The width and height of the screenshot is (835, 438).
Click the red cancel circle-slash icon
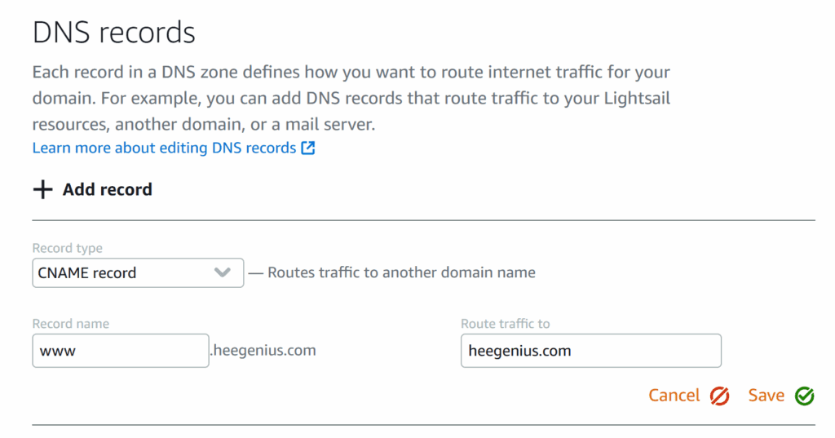click(719, 396)
